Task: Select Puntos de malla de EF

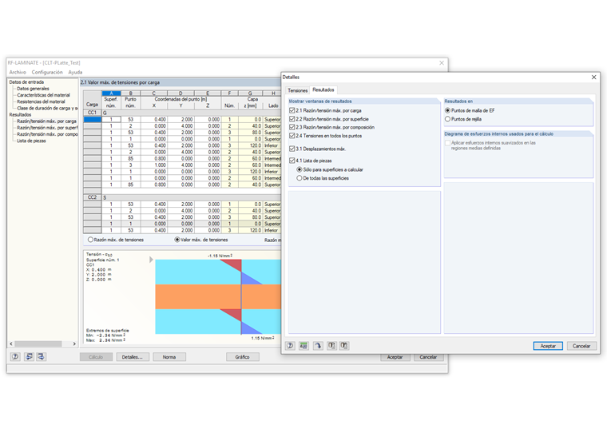Action: [x=447, y=110]
